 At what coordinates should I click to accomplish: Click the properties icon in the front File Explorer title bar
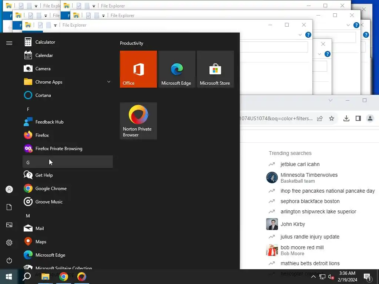40,25
